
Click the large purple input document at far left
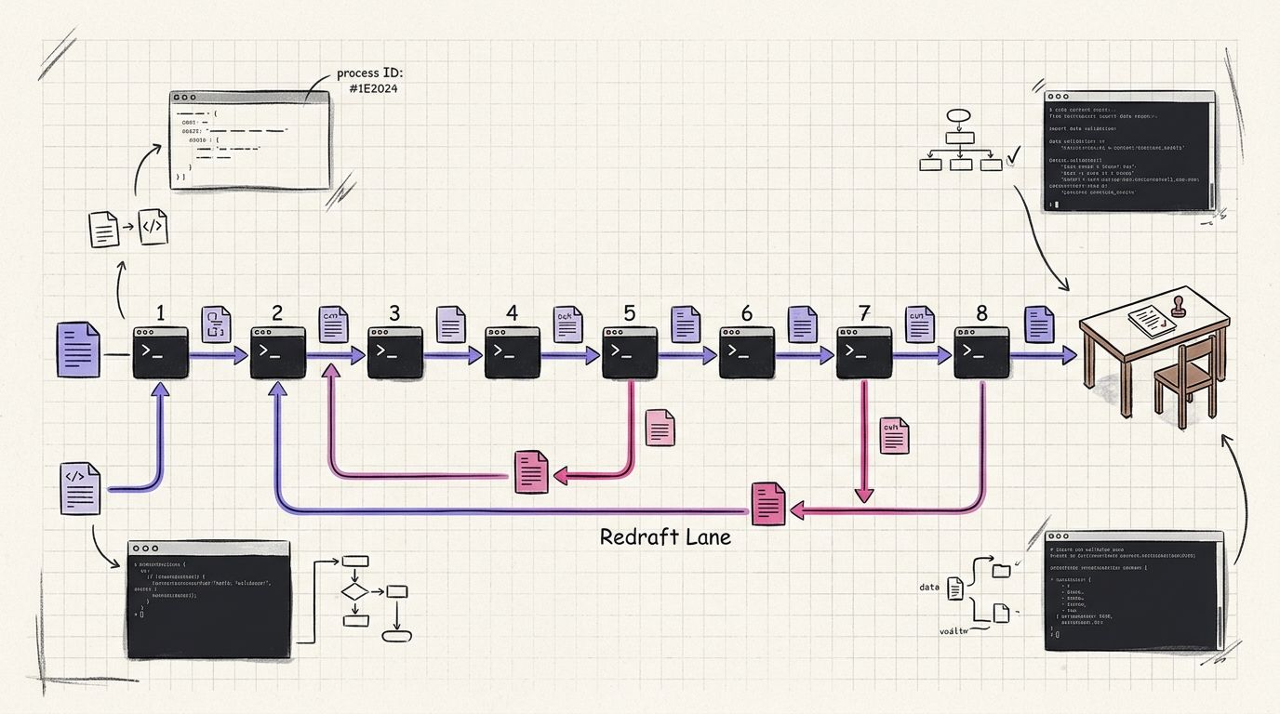coord(78,349)
